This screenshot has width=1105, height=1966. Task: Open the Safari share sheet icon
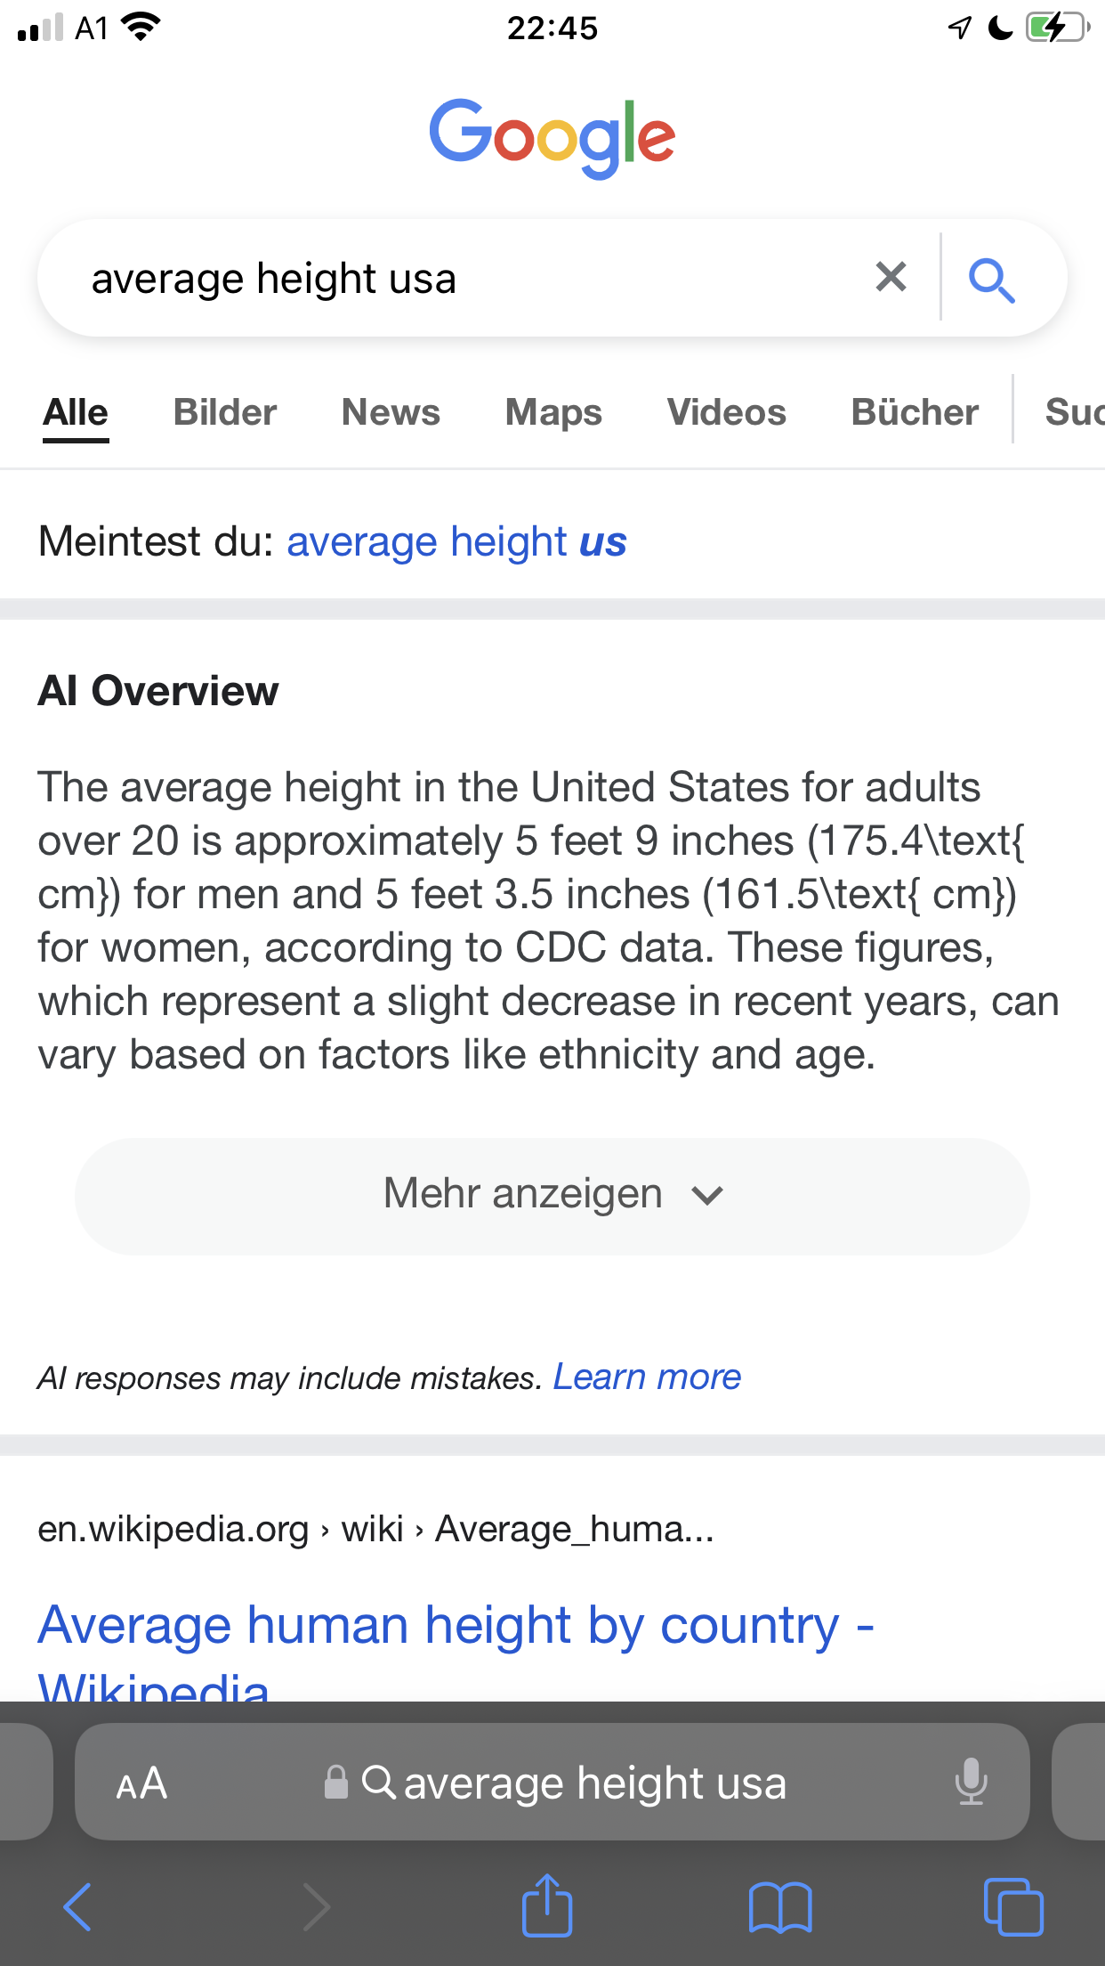[546, 1906]
